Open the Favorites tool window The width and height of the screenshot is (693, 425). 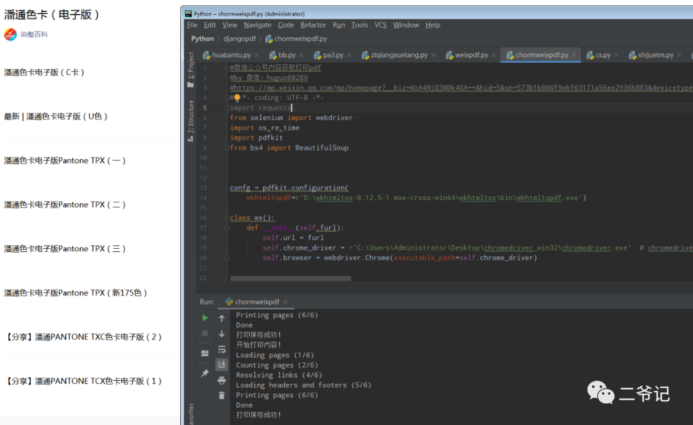pos(191,414)
